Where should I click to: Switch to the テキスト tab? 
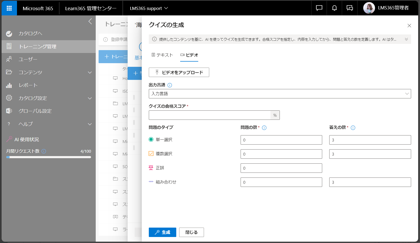point(162,55)
